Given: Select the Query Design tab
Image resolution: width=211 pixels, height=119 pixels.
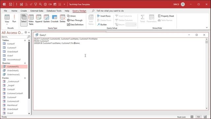Looking at the screenshot, I should pos(79,11).
